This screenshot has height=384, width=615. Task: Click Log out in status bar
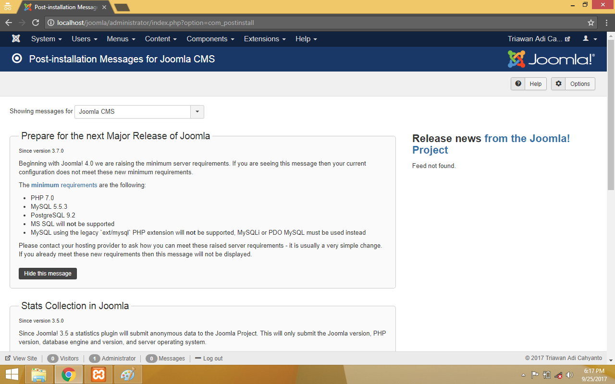209,358
